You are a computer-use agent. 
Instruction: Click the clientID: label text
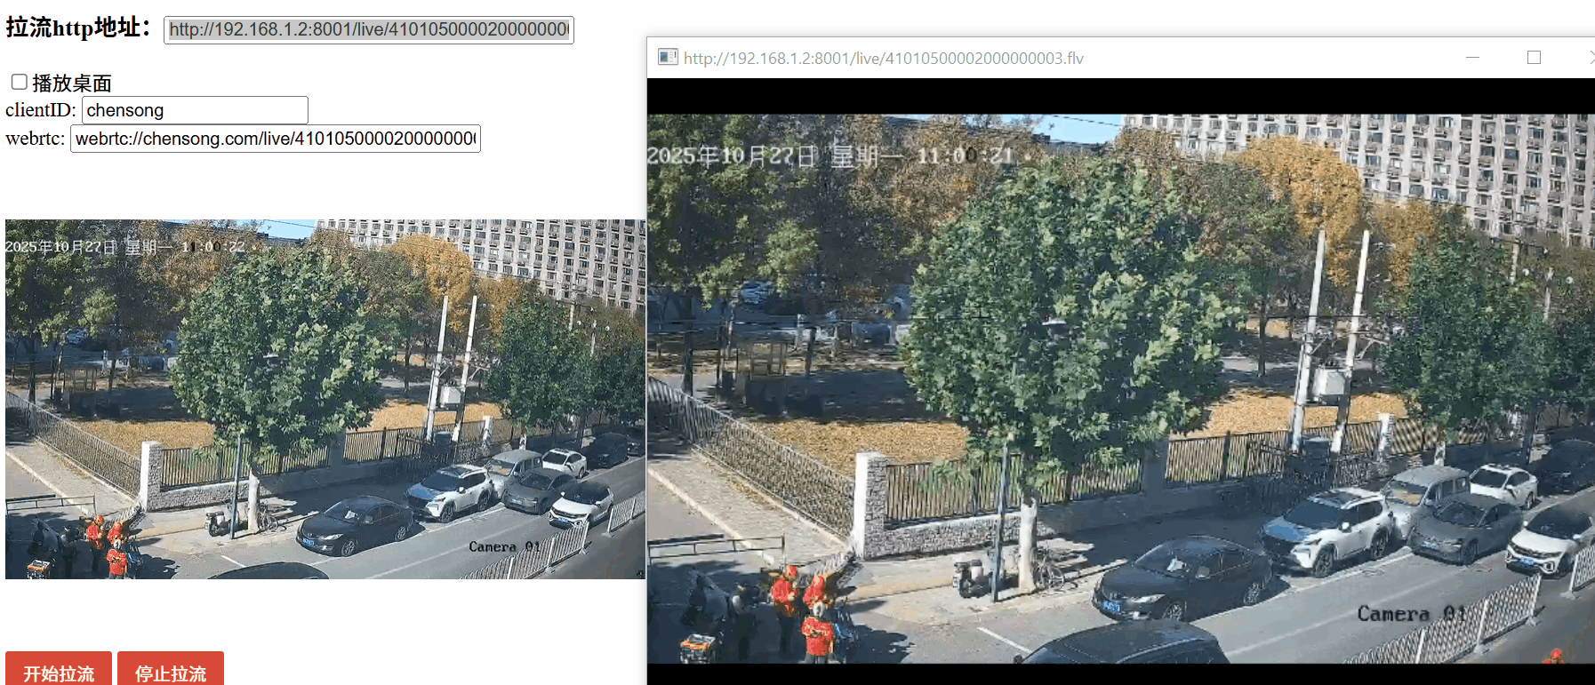point(41,110)
